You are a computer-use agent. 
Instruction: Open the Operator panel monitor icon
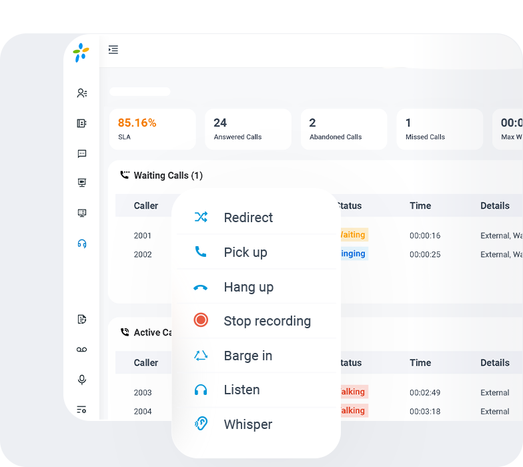81,213
